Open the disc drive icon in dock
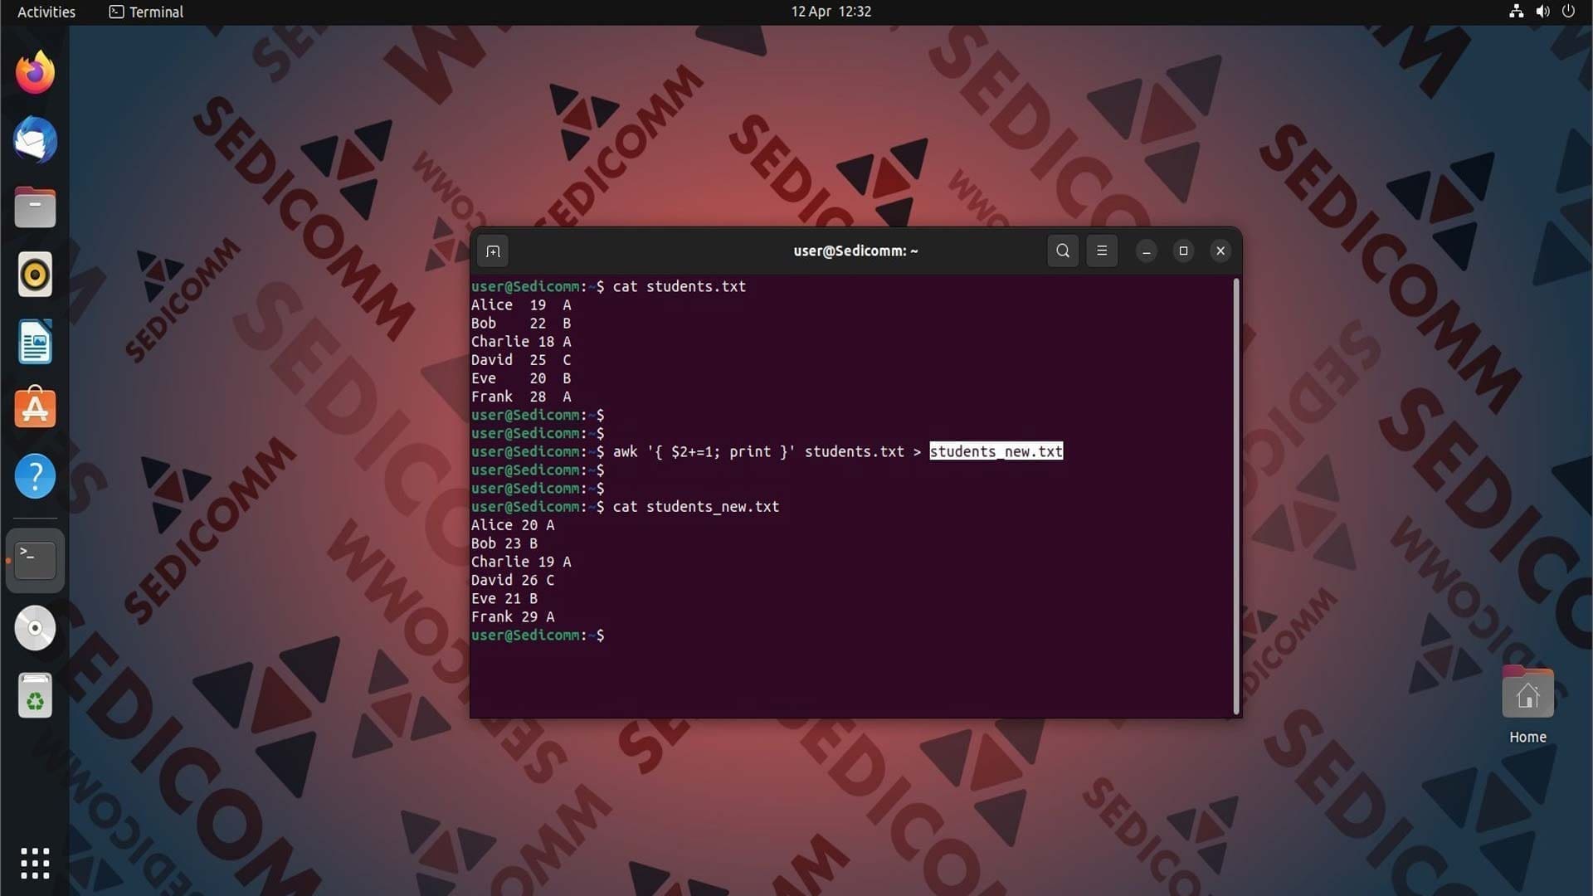The image size is (1593, 896). [35, 628]
